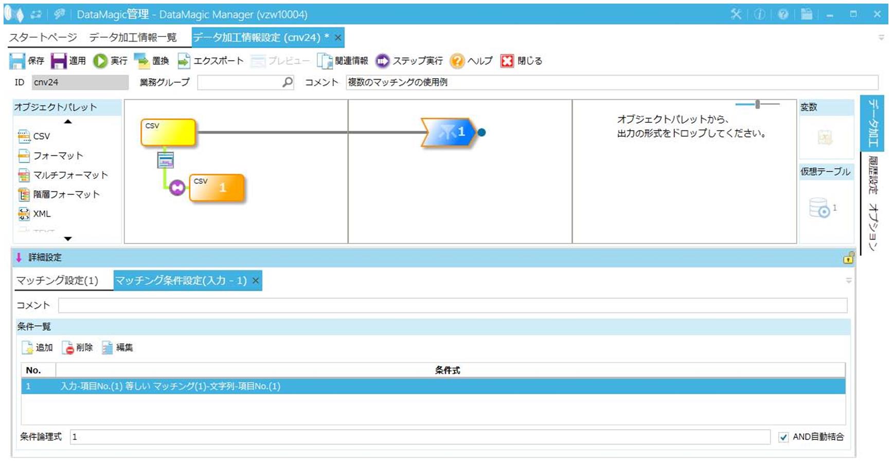Collapse the 詳細設定 panel arrow
The image size is (892, 462).
pos(19,257)
